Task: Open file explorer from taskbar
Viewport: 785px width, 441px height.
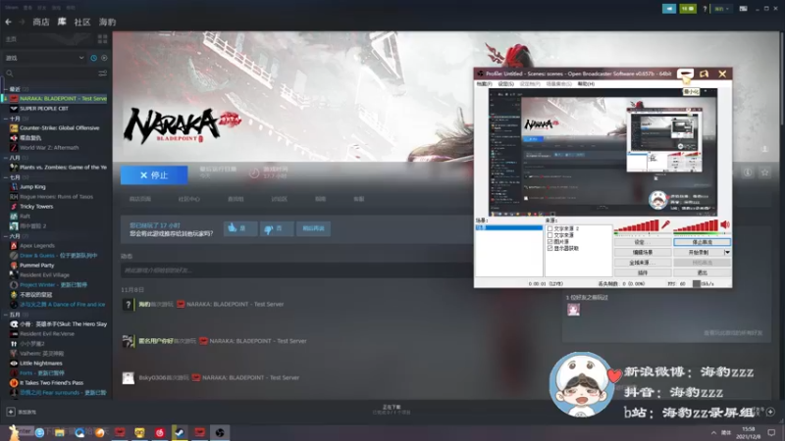Action: pos(60,432)
